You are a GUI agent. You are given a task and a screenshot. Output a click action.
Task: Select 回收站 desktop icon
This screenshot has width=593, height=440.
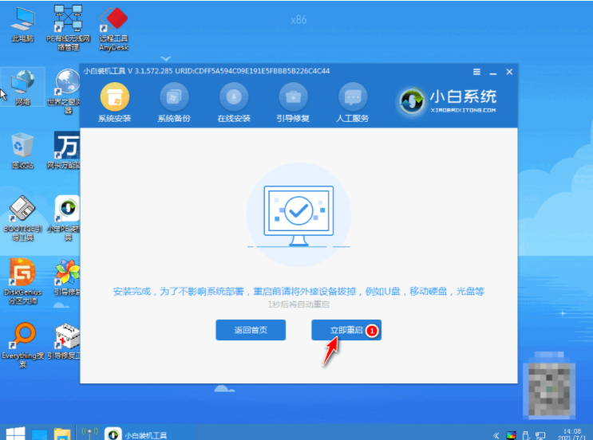coord(22,151)
